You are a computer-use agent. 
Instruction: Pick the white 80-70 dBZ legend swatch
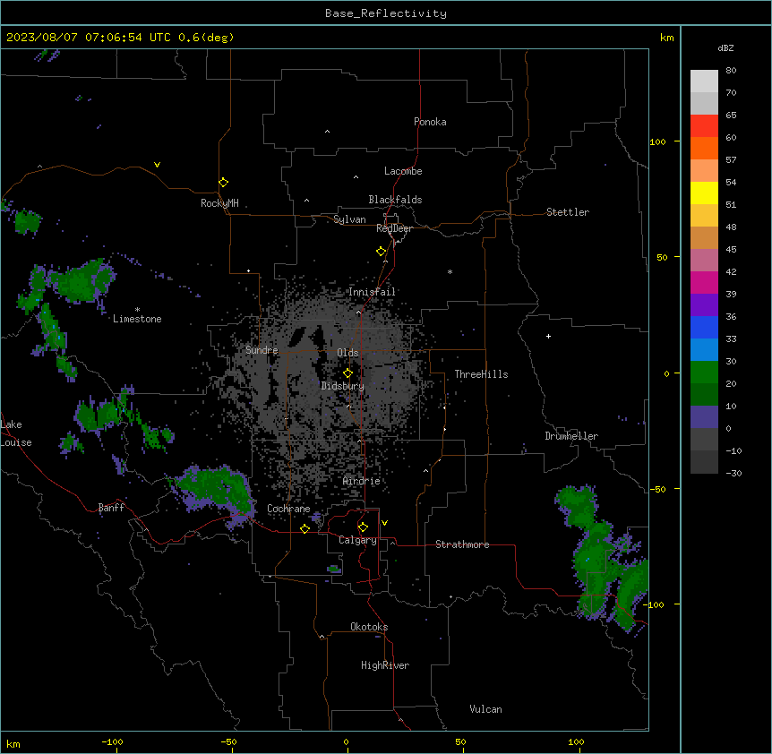click(704, 81)
